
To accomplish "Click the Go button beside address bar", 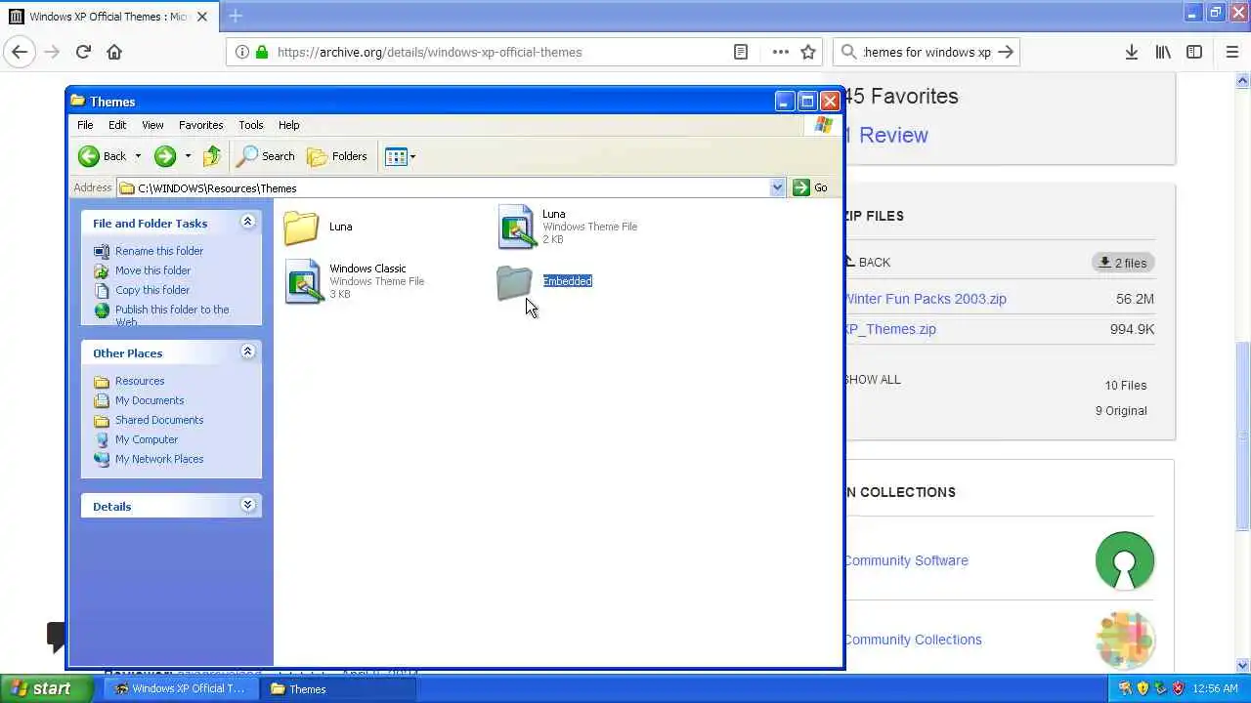I will coord(810,188).
